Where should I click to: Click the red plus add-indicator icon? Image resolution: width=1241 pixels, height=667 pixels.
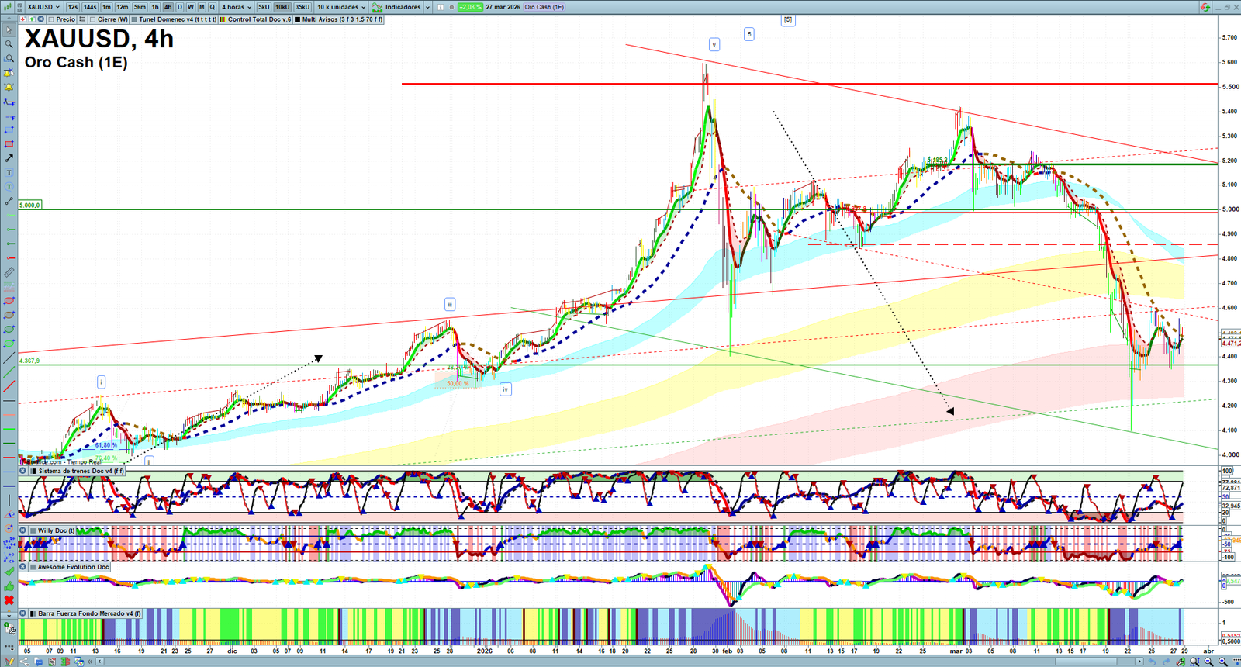pyautogui.click(x=23, y=19)
